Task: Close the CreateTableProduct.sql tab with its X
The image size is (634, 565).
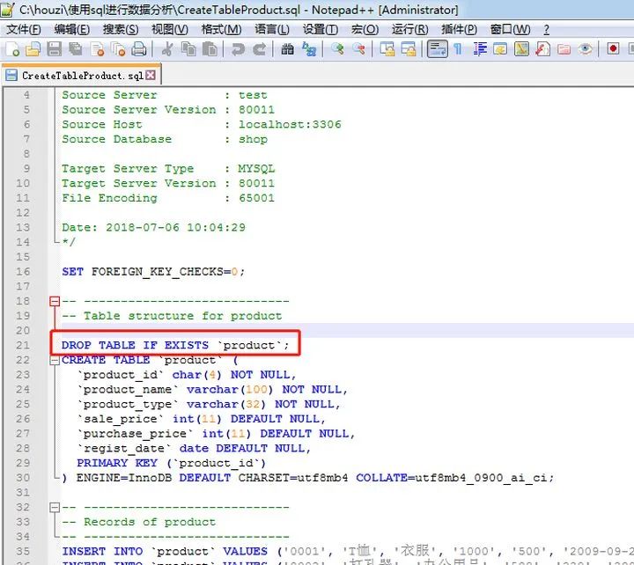Action: [151, 75]
